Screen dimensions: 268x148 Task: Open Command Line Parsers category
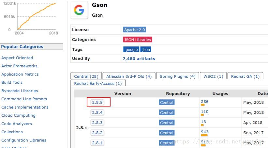click(x=24, y=99)
